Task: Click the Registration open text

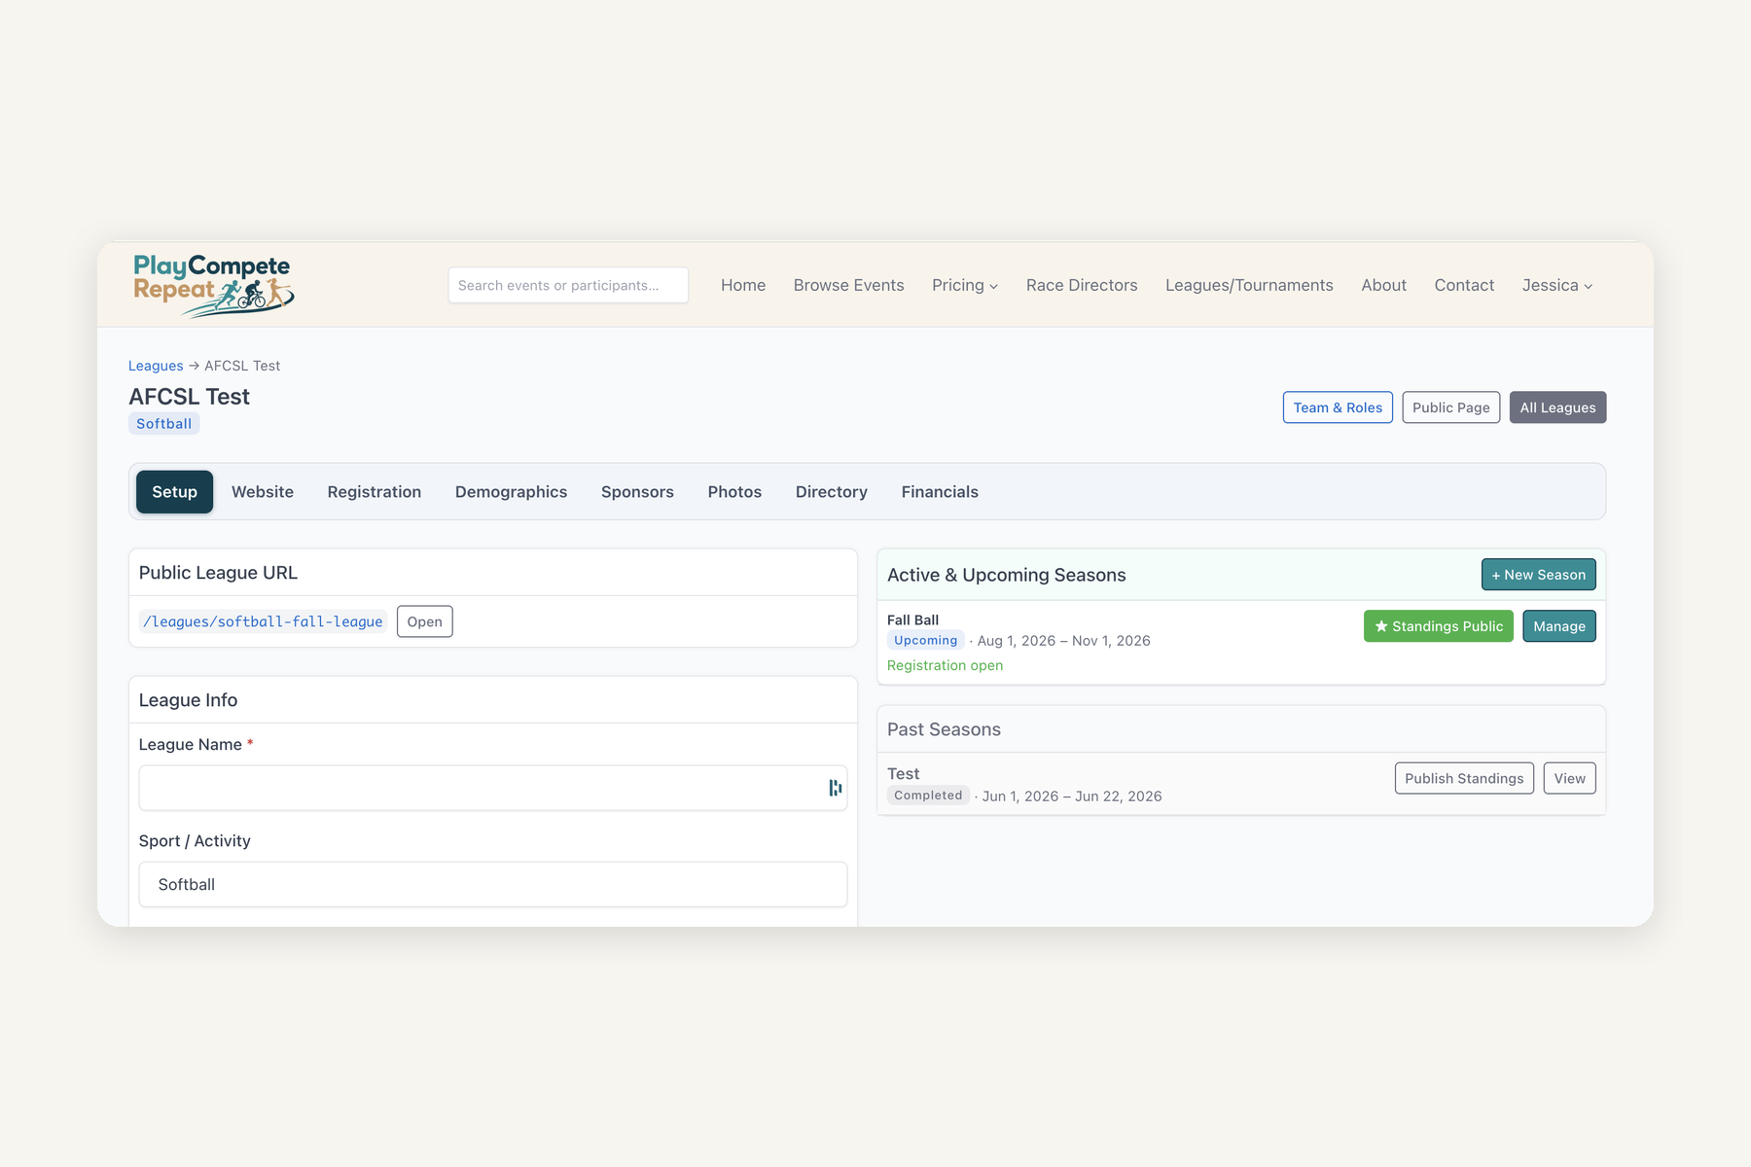Action: (x=945, y=665)
